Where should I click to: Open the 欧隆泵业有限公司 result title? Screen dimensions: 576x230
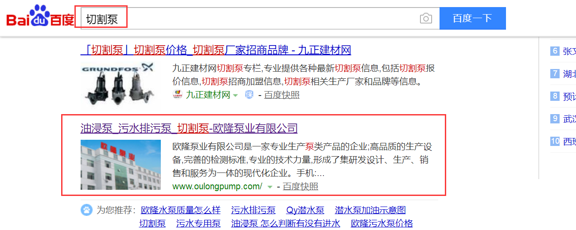pyautogui.click(x=189, y=129)
